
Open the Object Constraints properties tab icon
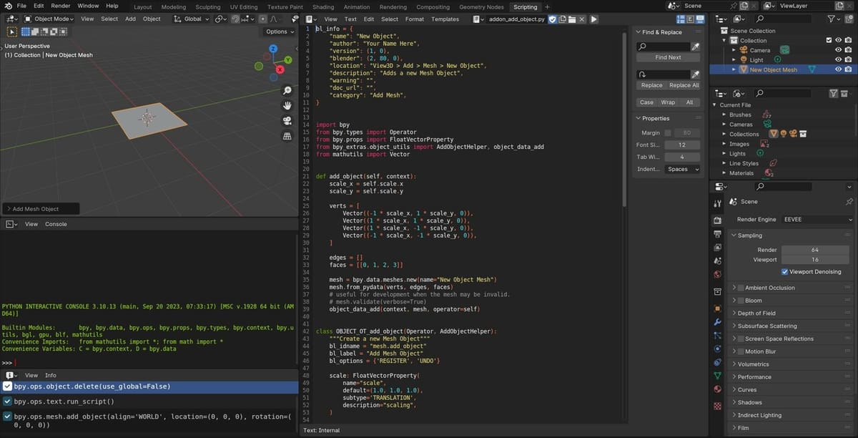717,363
